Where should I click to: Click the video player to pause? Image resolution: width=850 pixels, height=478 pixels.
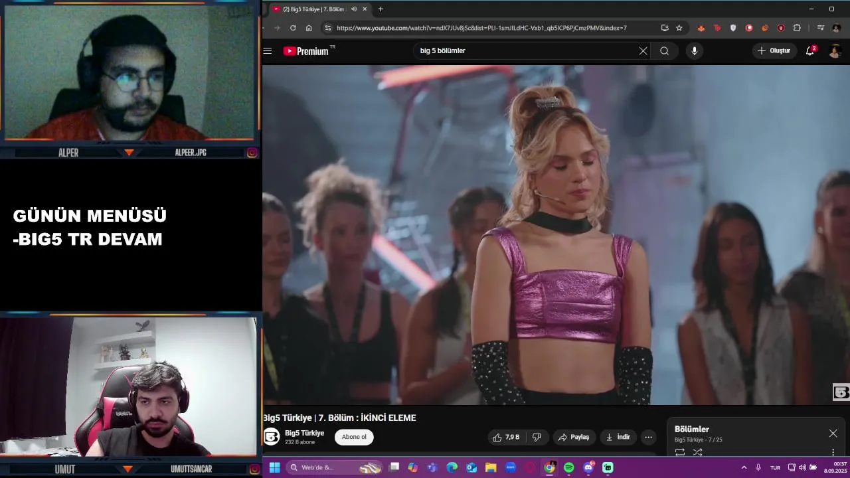point(556,234)
